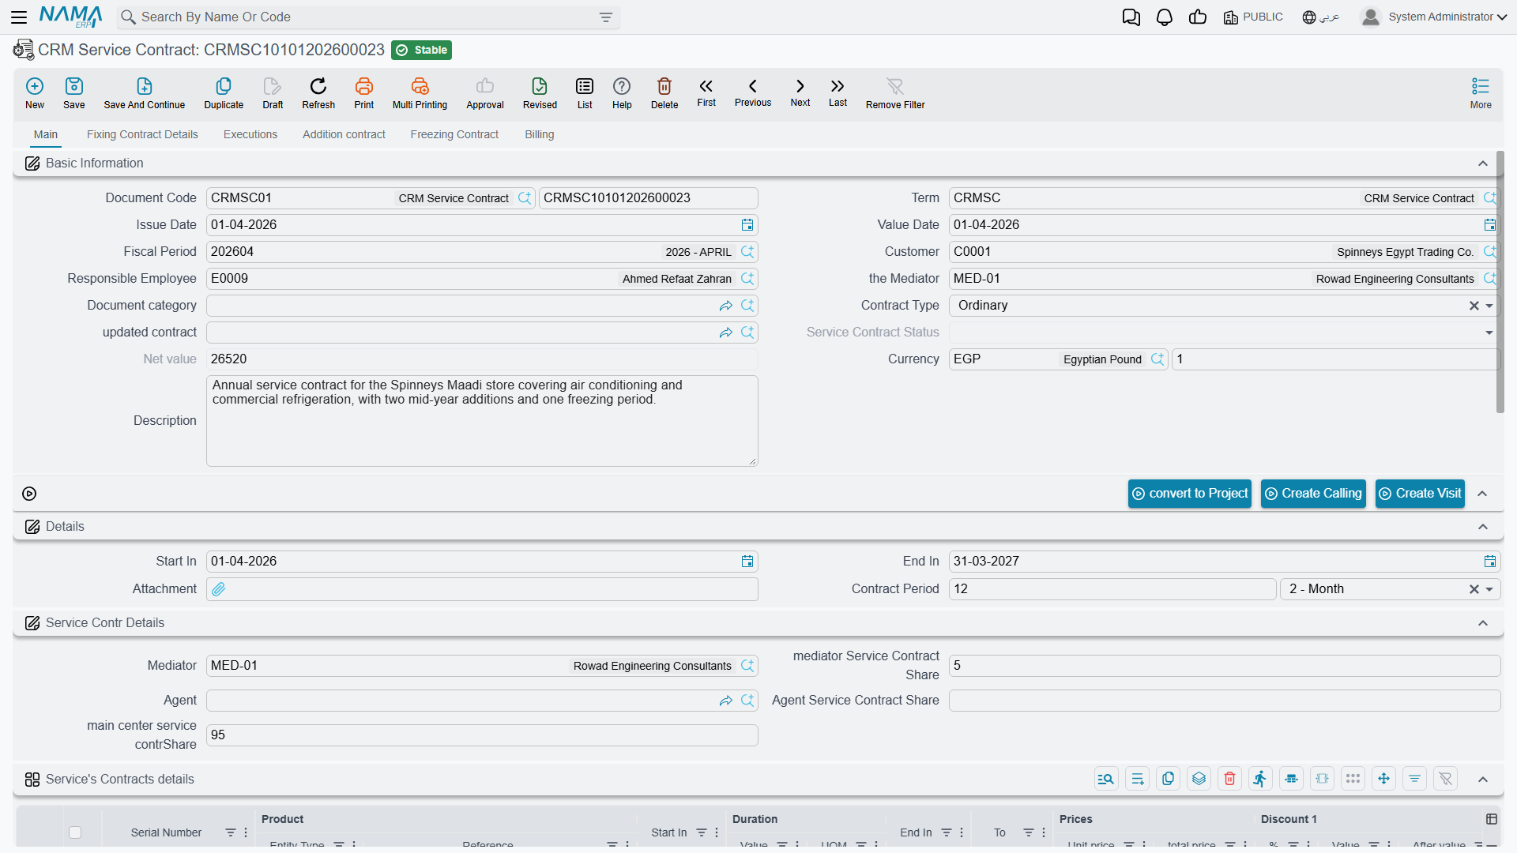
Task: Refresh the record
Action: pyautogui.click(x=318, y=92)
